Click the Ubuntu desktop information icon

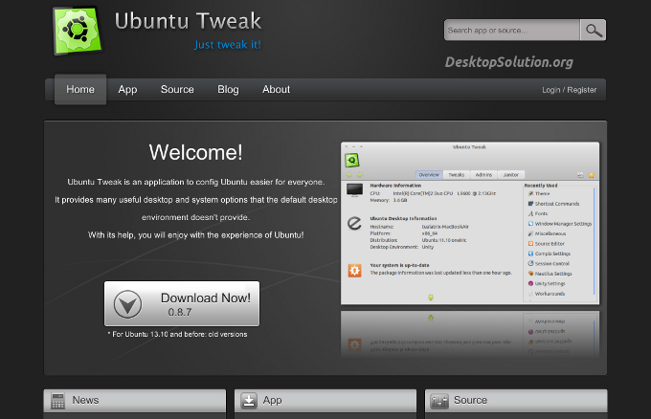(x=354, y=223)
